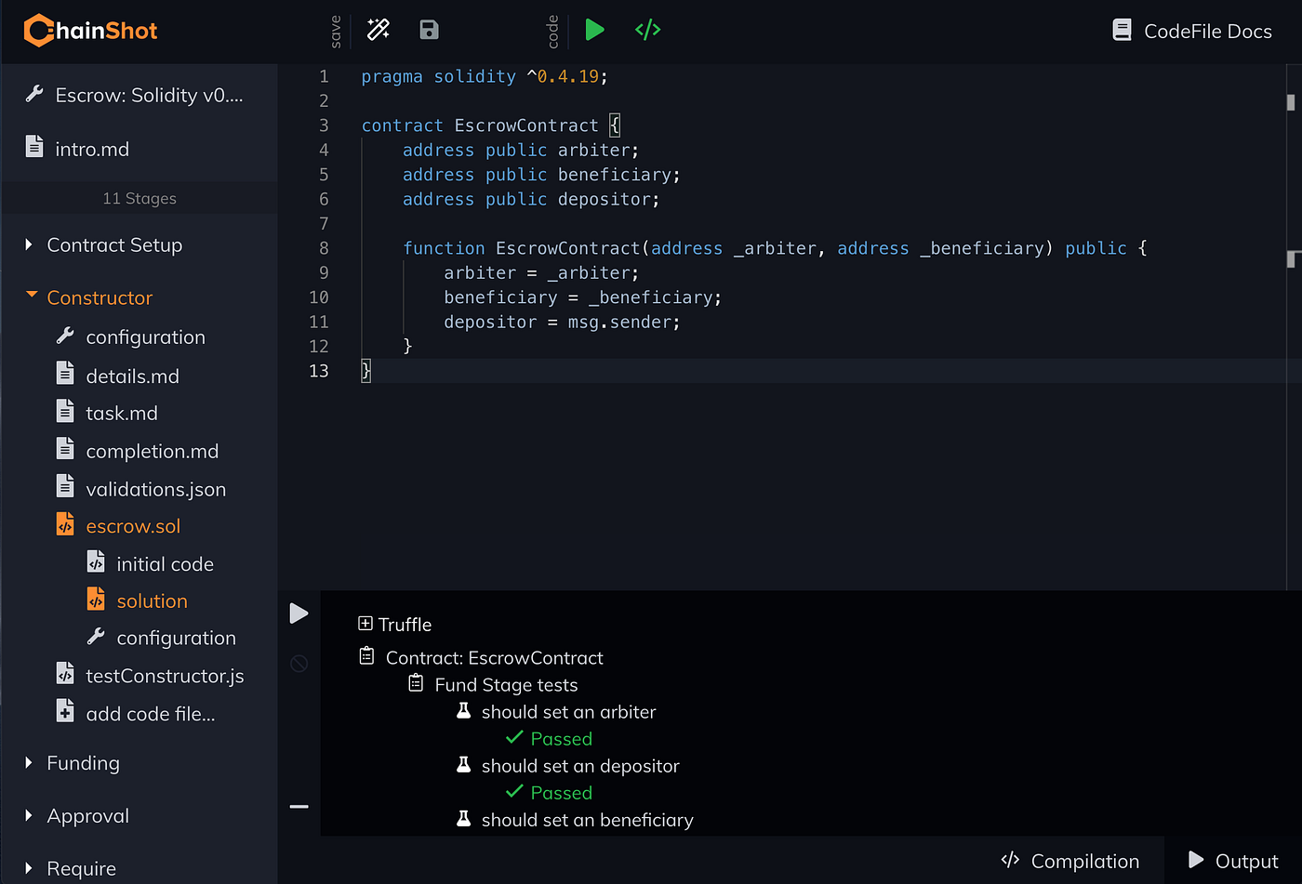Open the CodeFile Docs panel

[x=1191, y=30]
